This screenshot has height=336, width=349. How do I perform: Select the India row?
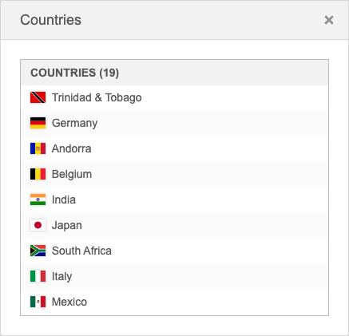(x=174, y=200)
